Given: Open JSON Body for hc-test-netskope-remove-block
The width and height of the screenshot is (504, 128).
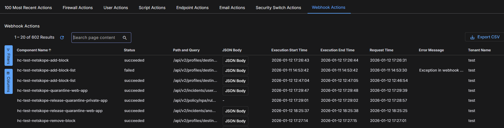Looking at the screenshot, I should (235, 121).
